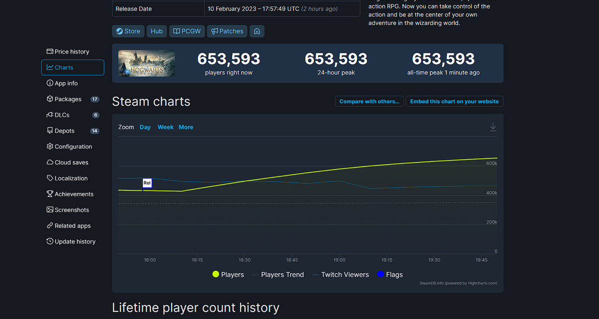This screenshot has height=319, width=599.
Task: Open the Hub link button
Action: [157, 31]
